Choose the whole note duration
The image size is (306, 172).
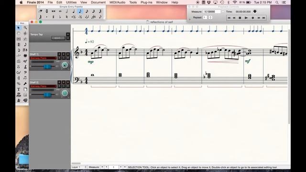(x=60, y=11)
